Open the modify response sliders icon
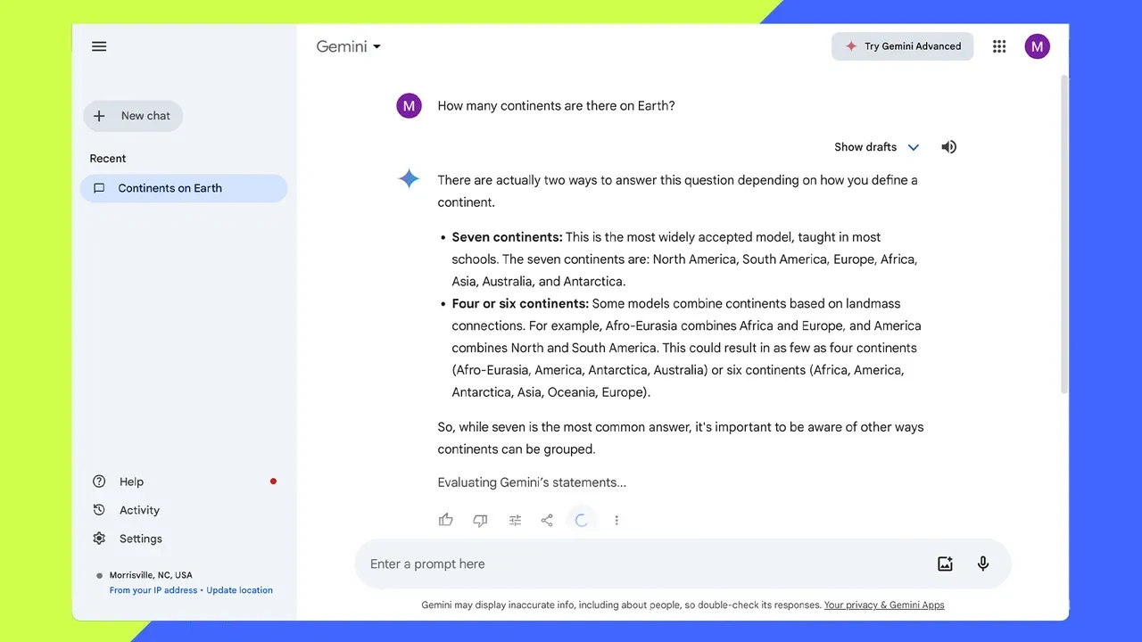1142x642 pixels. [x=515, y=520]
